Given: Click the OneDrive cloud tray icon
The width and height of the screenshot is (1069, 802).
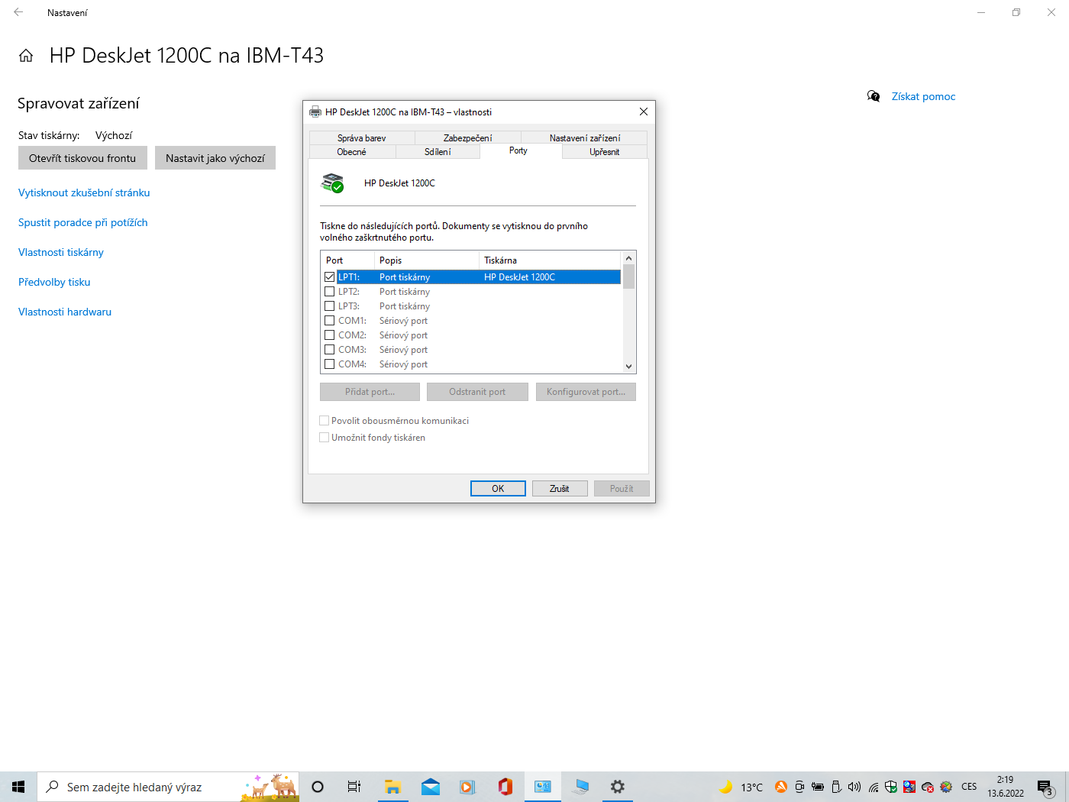Looking at the screenshot, I should (x=928, y=787).
